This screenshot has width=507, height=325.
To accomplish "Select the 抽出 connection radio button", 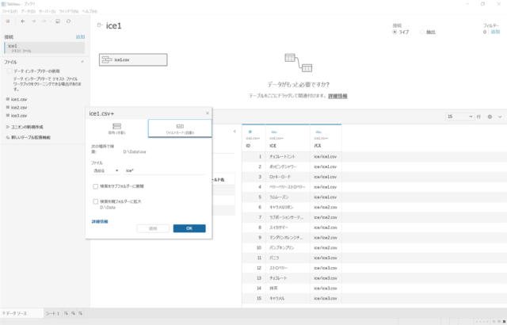I will pyautogui.click(x=421, y=32).
